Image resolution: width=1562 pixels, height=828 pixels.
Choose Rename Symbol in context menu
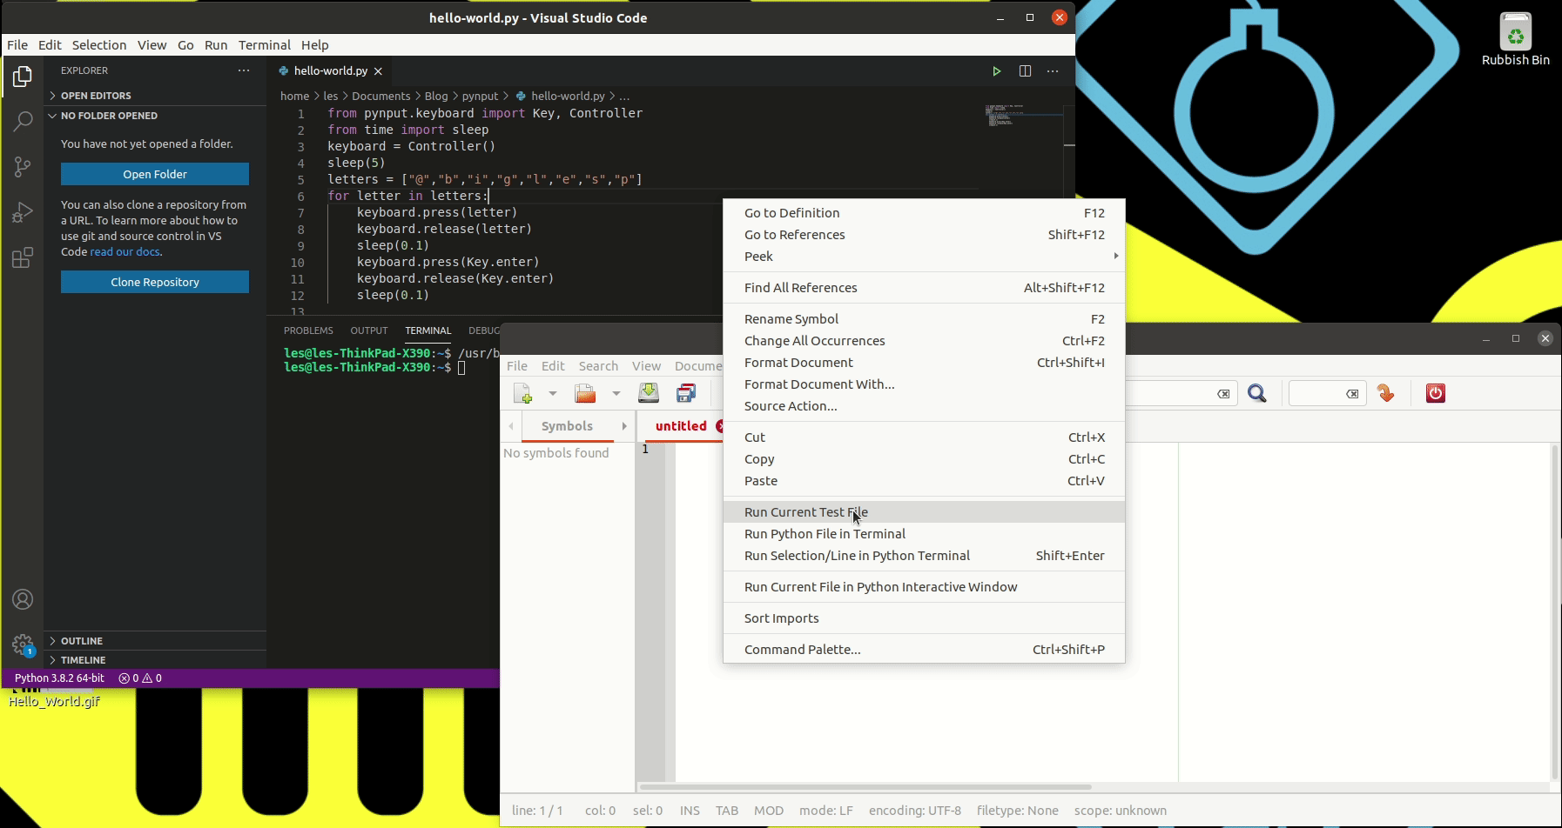point(924,319)
